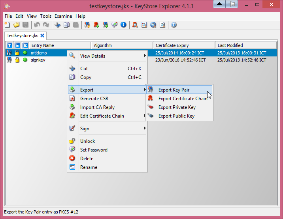Sort by Last Modified column header
This screenshot has width=283, height=219.
(x=246, y=45)
